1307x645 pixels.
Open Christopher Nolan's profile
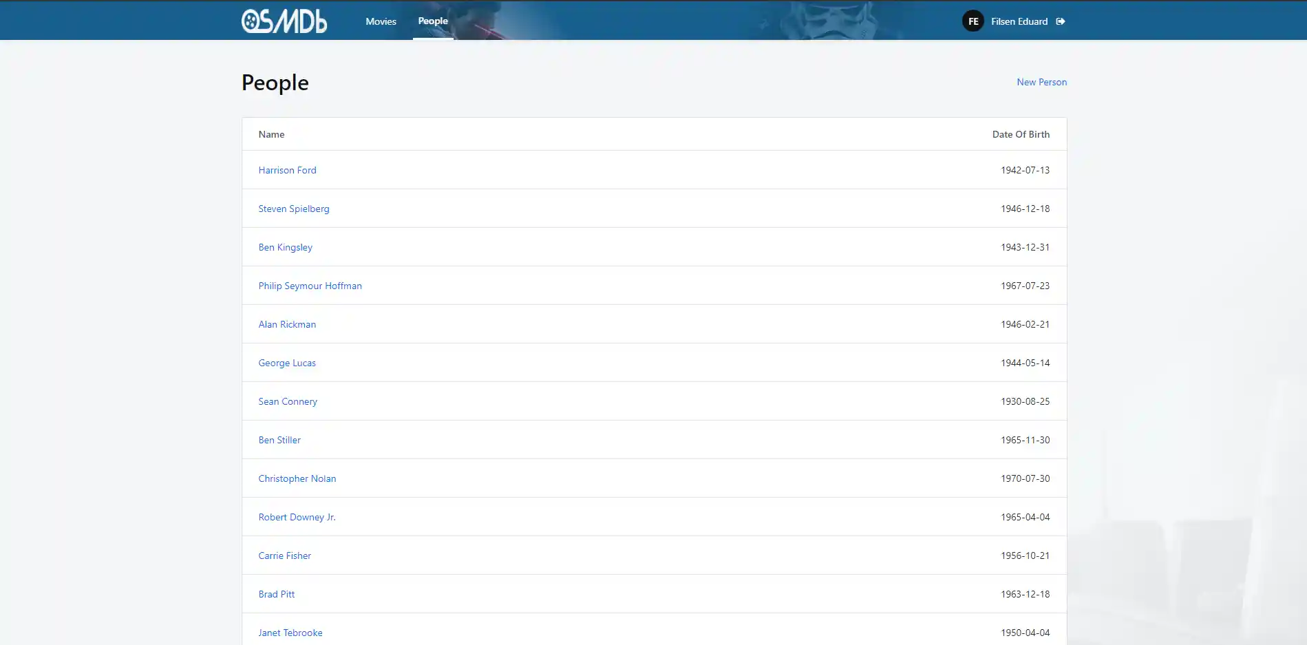coord(297,478)
